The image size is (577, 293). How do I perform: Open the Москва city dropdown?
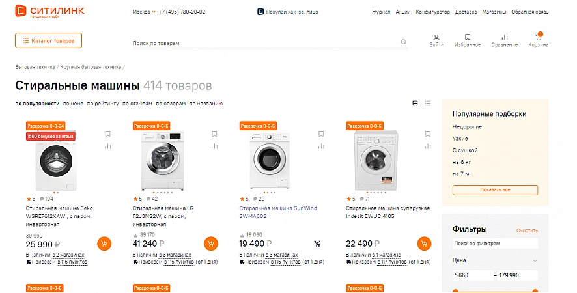144,12
